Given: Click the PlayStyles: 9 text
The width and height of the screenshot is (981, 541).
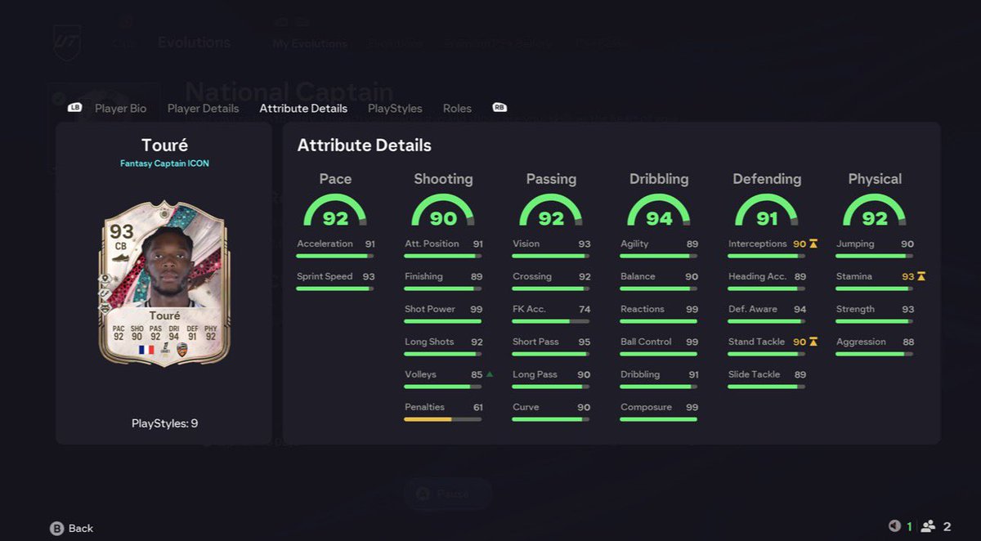Looking at the screenshot, I should pos(164,423).
